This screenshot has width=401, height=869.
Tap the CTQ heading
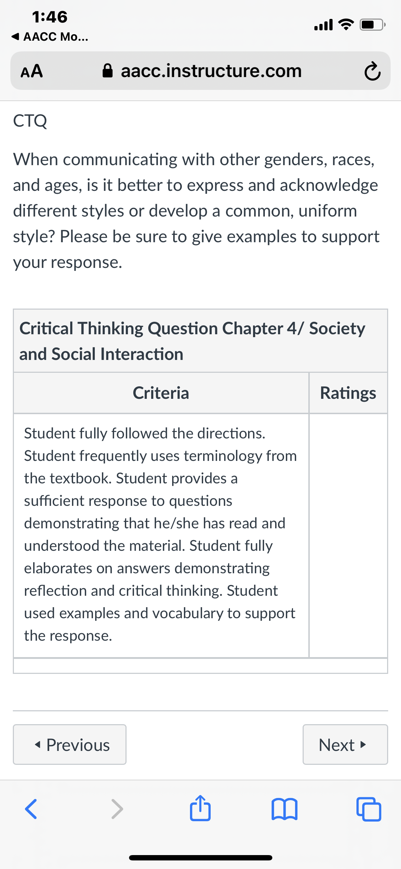(x=30, y=121)
